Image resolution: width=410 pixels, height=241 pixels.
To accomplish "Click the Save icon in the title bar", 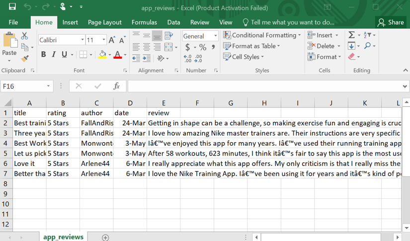I will (x=12, y=6).
